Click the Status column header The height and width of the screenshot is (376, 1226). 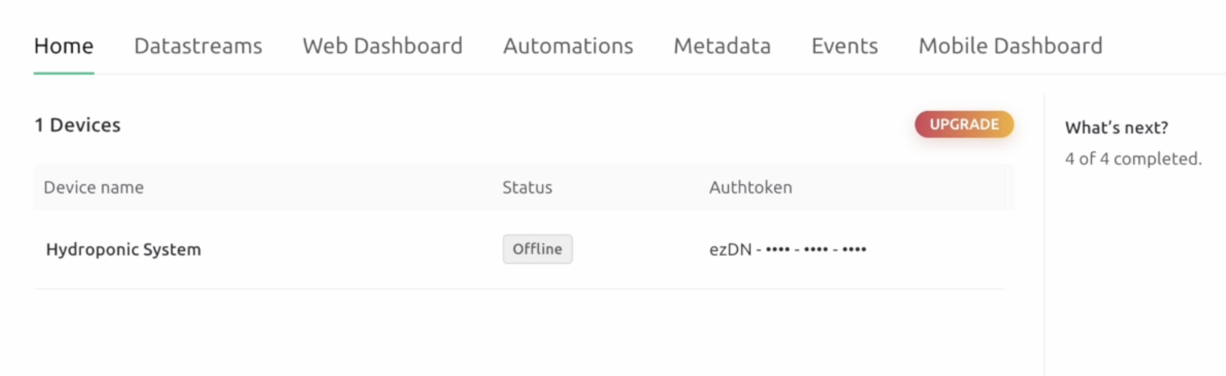click(x=527, y=187)
